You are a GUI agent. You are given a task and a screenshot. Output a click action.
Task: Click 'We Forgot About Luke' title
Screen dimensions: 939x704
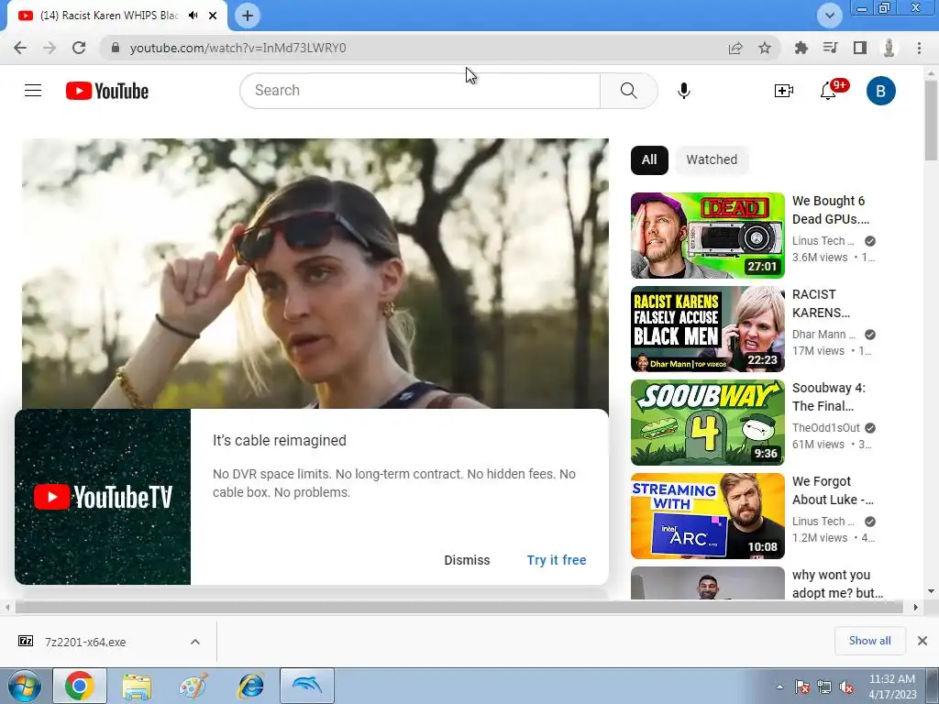(x=833, y=490)
